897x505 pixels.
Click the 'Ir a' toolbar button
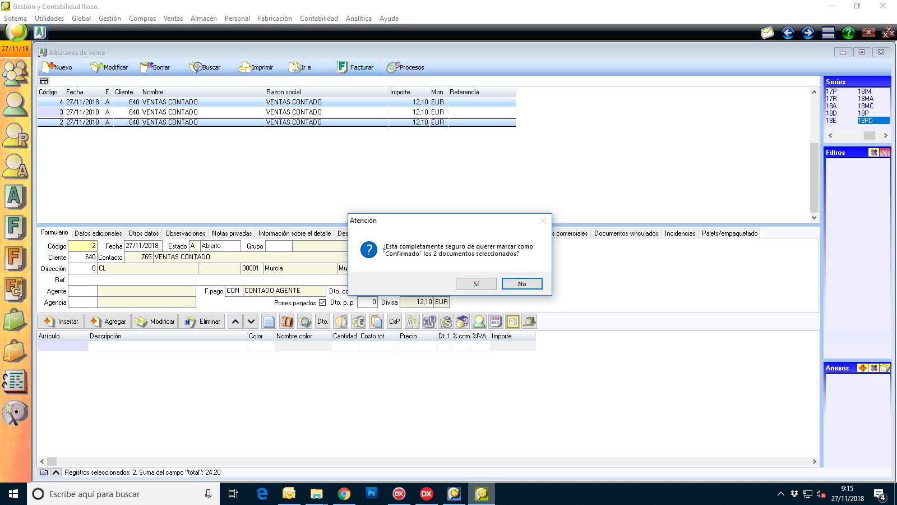(x=300, y=67)
